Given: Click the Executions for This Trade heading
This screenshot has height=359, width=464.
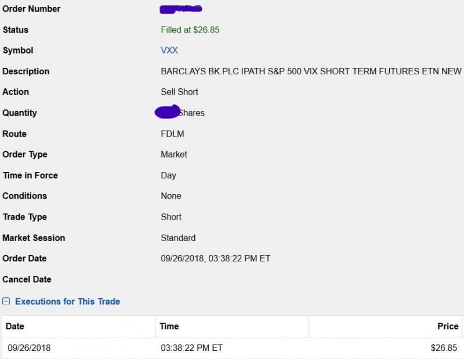Looking at the screenshot, I should (x=67, y=301).
